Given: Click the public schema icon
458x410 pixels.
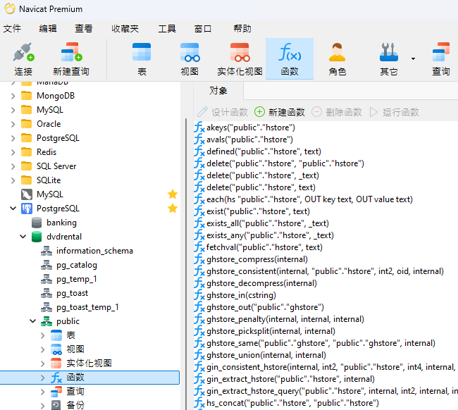Looking at the screenshot, I should (x=47, y=321).
